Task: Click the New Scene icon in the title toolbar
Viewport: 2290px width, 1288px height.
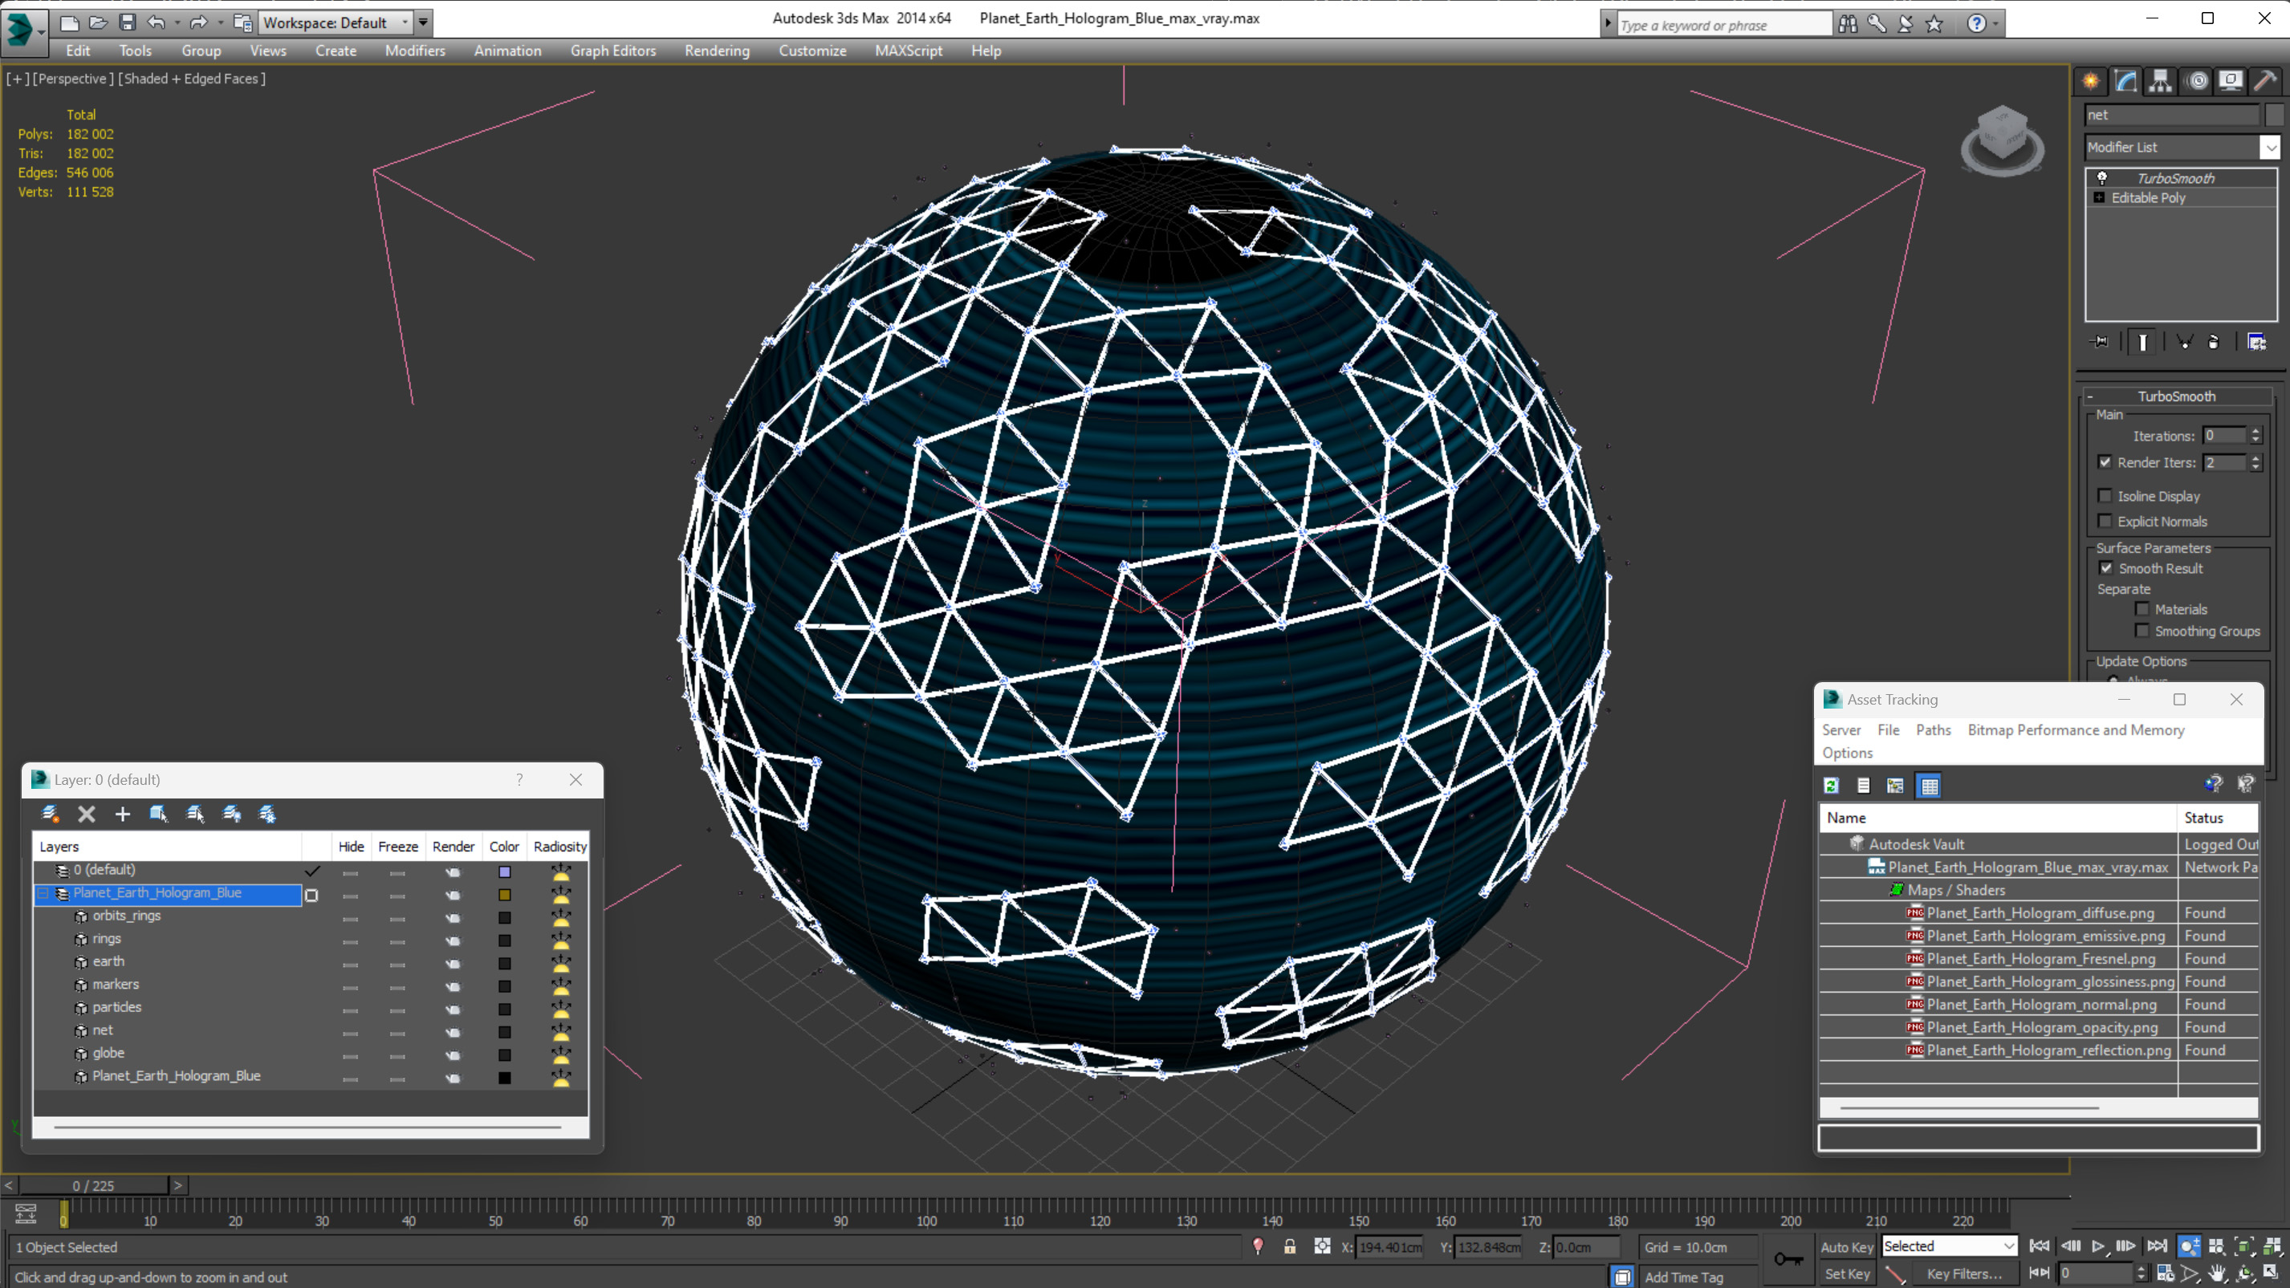Action: tap(69, 22)
